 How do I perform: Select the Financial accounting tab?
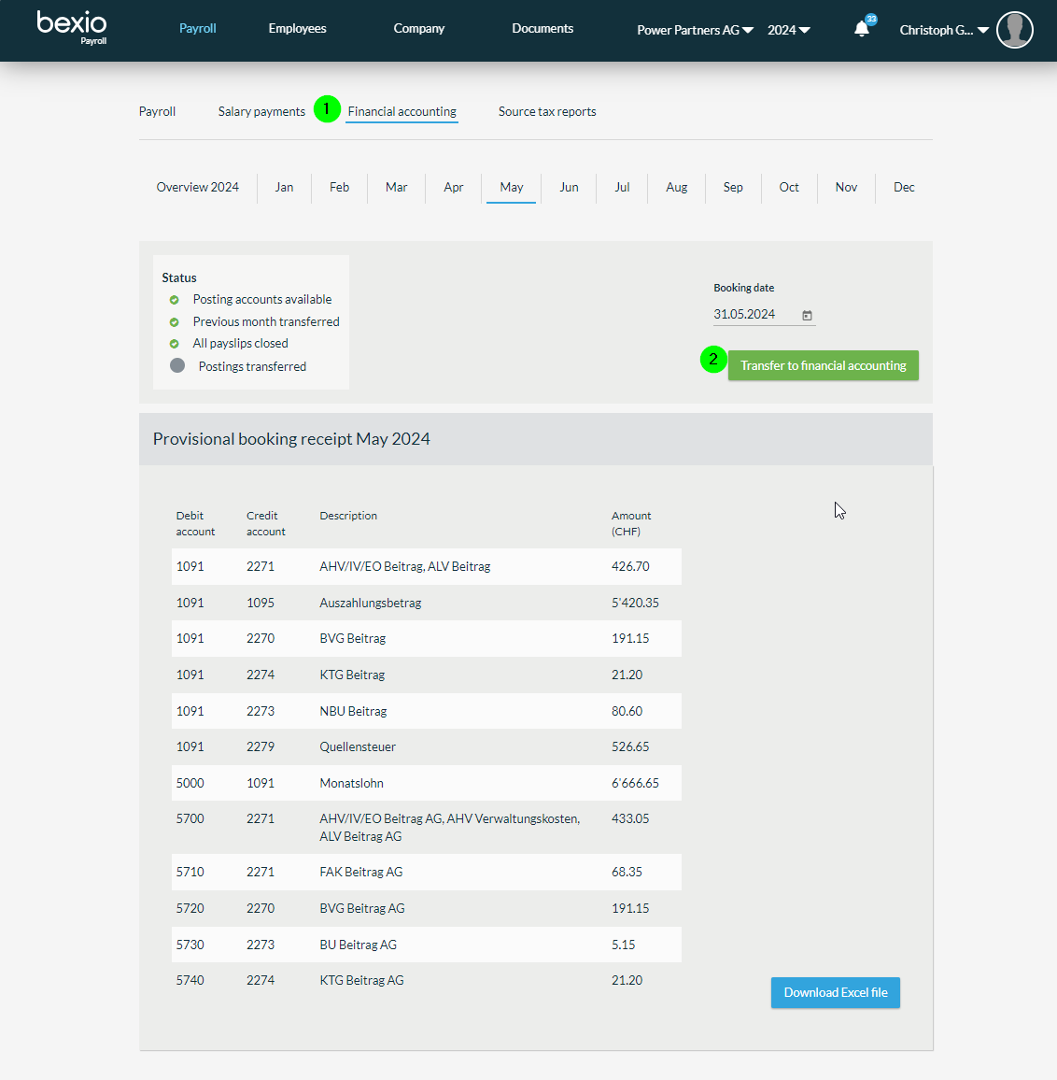pyautogui.click(x=402, y=111)
